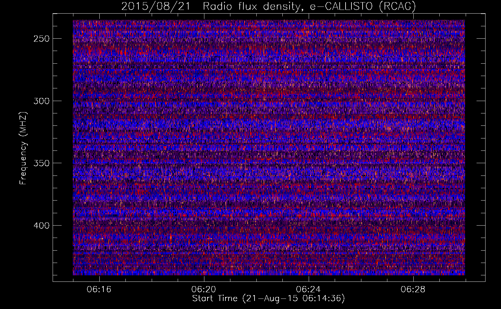Click the 06:20 time tick label
Screen dimensions: 501x309
[x=204, y=290]
